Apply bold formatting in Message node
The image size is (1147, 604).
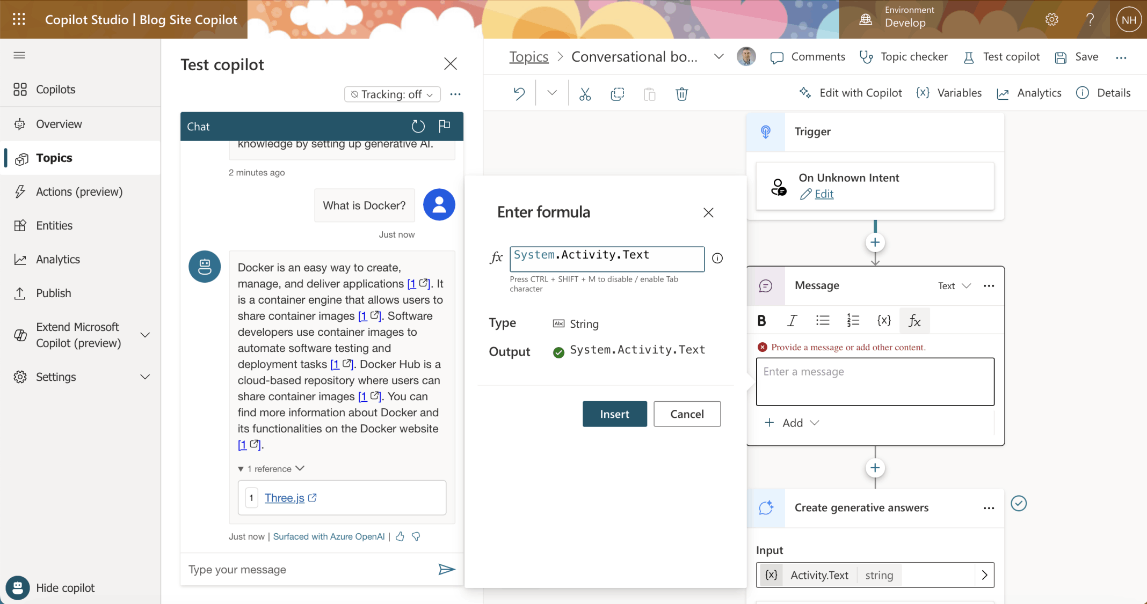pos(761,321)
